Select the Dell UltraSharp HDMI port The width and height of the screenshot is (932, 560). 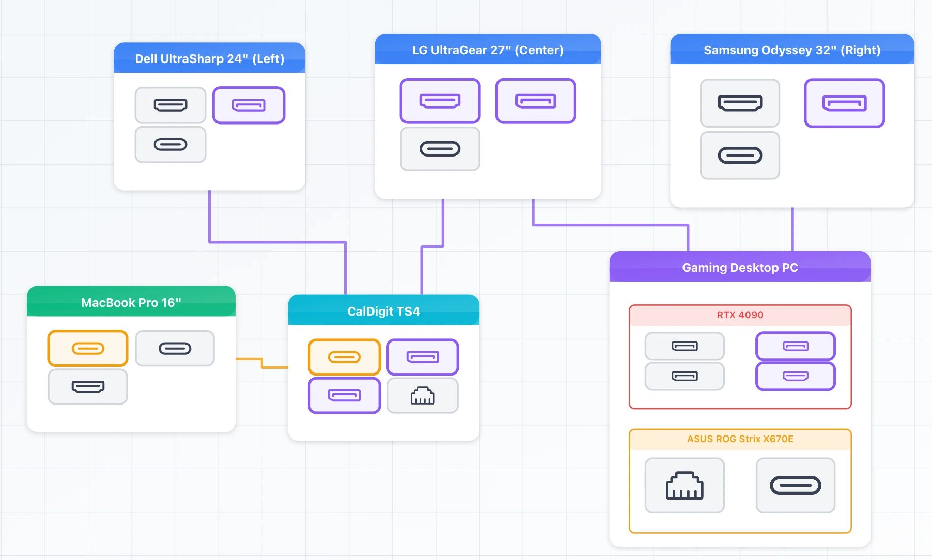tap(170, 105)
